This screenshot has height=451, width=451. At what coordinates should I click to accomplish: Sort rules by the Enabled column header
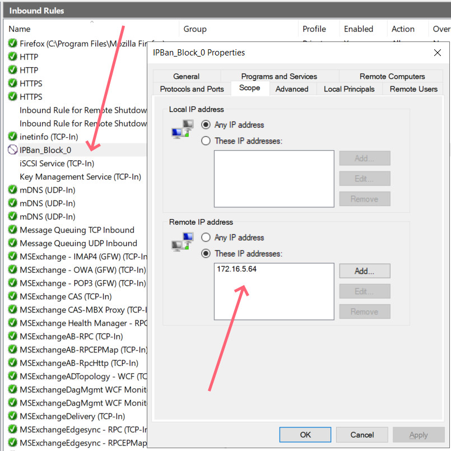359,29
